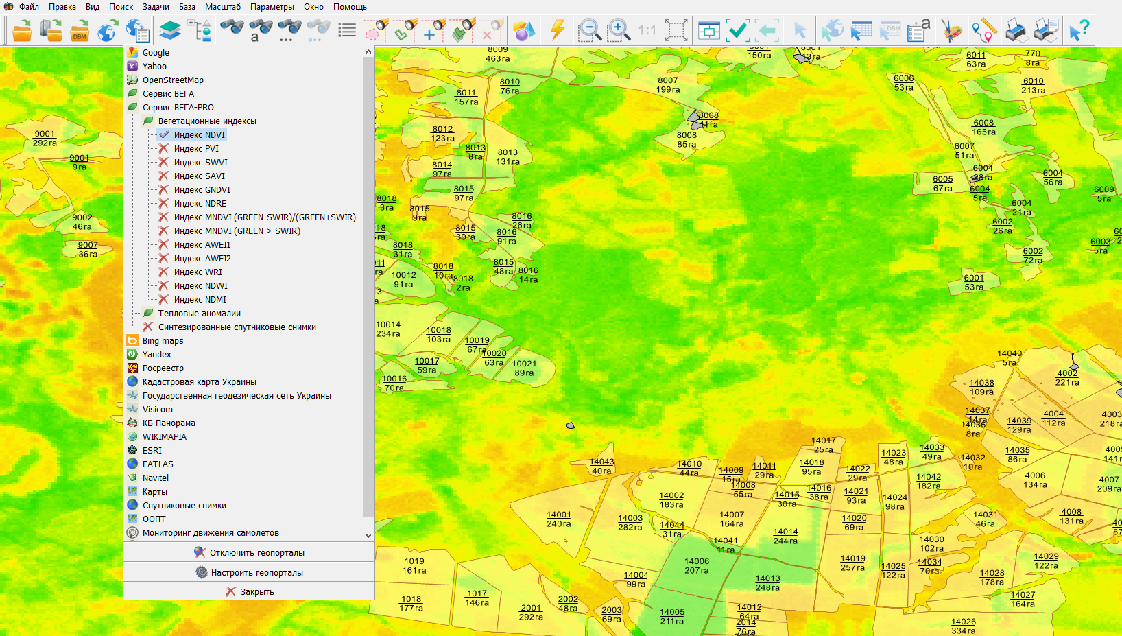This screenshot has height=636, width=1122.
Task: Click the DBM database open icon
Action: 80,30
